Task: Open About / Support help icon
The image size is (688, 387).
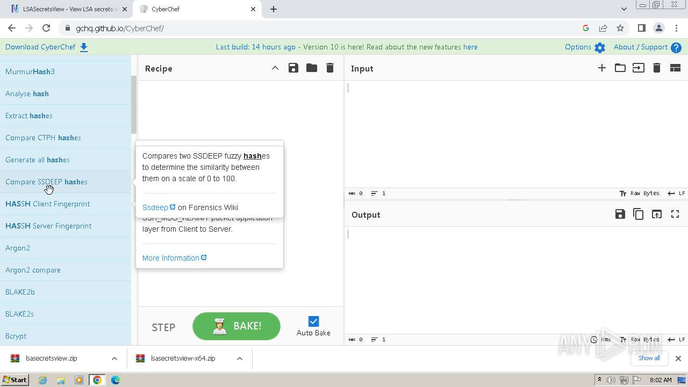Action: pyautogui.click(x=676, y=47)
